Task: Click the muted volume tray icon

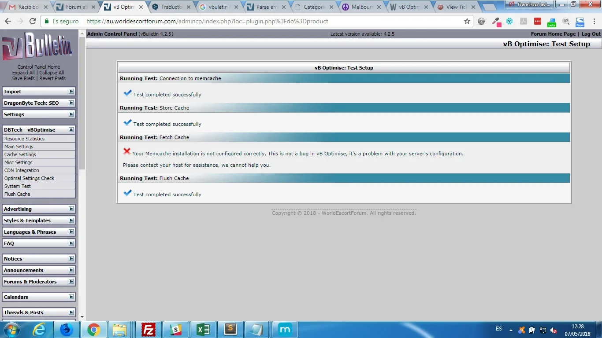Action: pyautogui.click(x=554, y=330)
